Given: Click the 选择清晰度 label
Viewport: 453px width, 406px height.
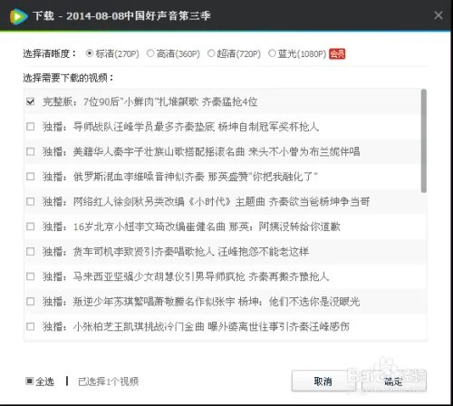Looking at the screenshot, I should 49,53.
